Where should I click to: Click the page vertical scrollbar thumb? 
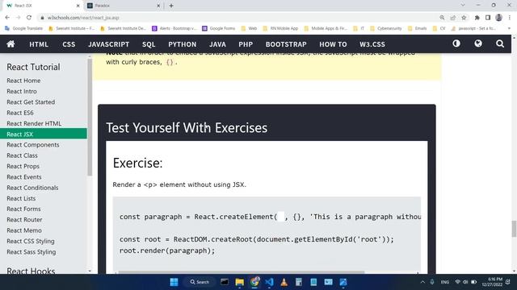[x=514, y=229]
